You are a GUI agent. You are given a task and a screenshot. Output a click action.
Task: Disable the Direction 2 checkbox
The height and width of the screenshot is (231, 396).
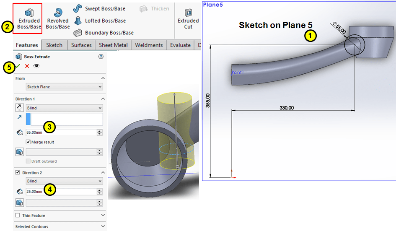click(x=18, y=173)
